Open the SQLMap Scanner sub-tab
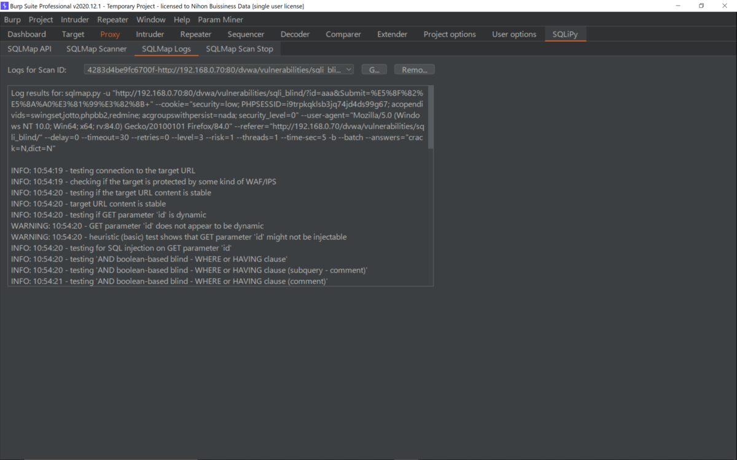Viewport: 737px width, 460px height. 96,49
